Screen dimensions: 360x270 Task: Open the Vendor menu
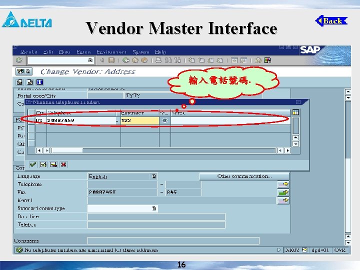(x=29, y=52)
